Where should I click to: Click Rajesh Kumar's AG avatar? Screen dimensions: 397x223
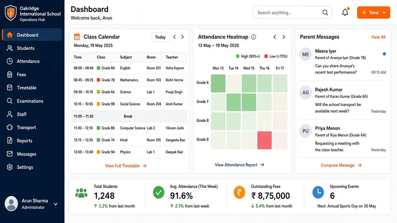click(306, 93)
